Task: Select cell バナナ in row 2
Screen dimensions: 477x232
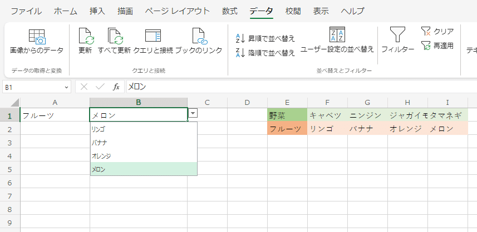Action: pyautogui.click(x=367, y=129)
